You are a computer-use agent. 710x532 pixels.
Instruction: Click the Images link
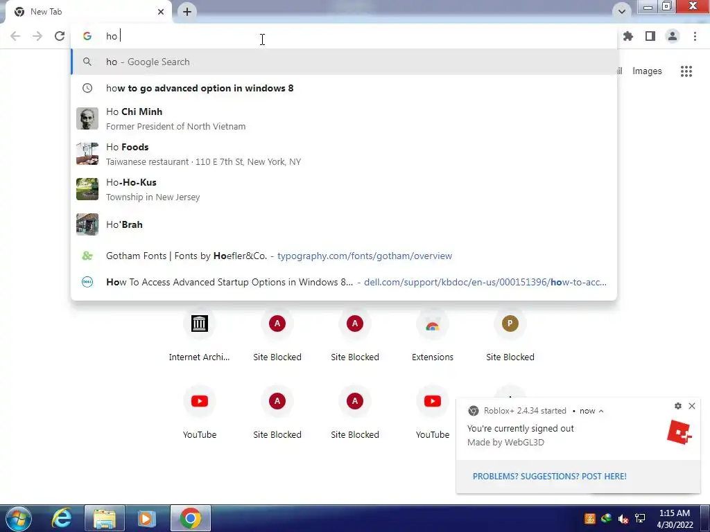click(x=647, y=71)
